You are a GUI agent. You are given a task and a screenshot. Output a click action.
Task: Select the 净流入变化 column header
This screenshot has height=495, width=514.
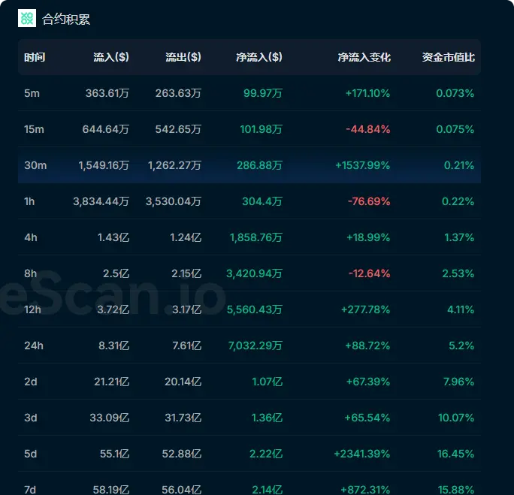coord(364,57)
